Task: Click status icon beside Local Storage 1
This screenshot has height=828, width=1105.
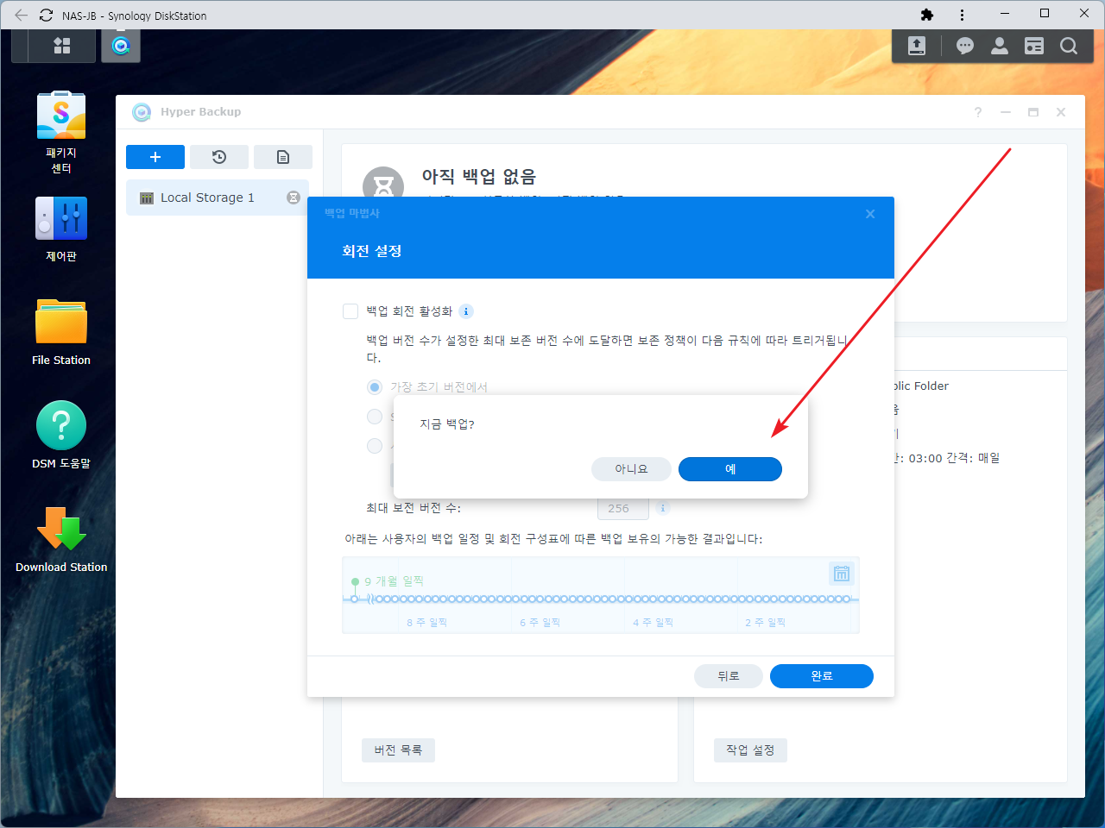Action: [x=294, y=198]
